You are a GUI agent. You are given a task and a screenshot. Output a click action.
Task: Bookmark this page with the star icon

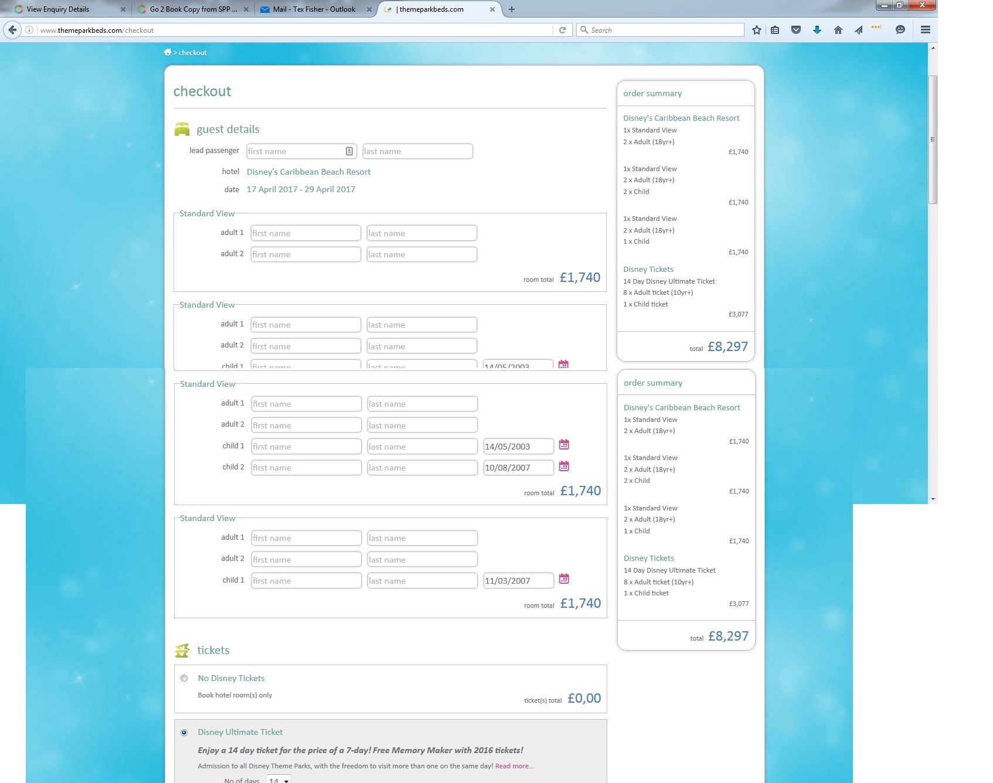click(x=757, y=30)
